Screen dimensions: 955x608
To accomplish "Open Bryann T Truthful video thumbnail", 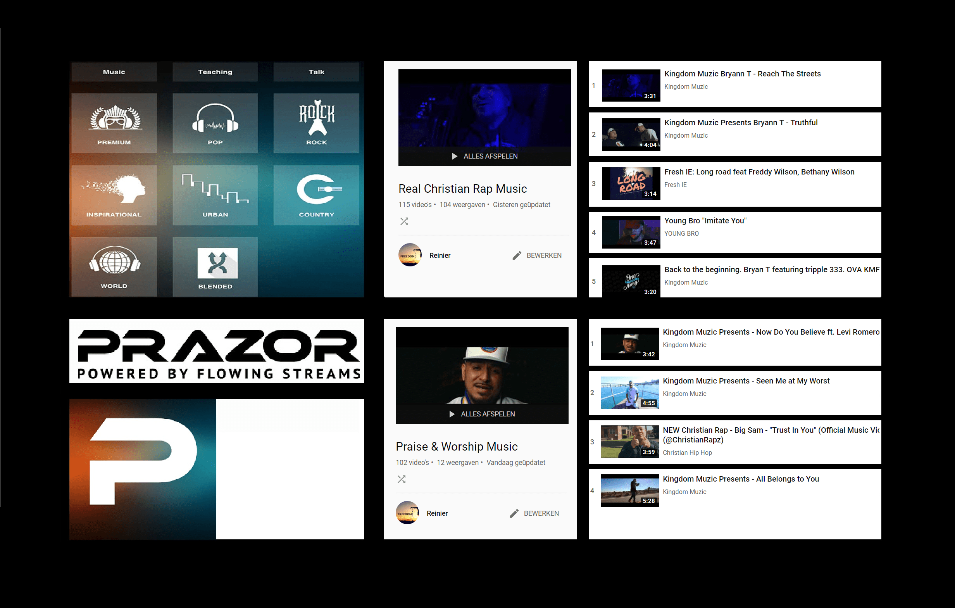I will click(x=631, y=134).
